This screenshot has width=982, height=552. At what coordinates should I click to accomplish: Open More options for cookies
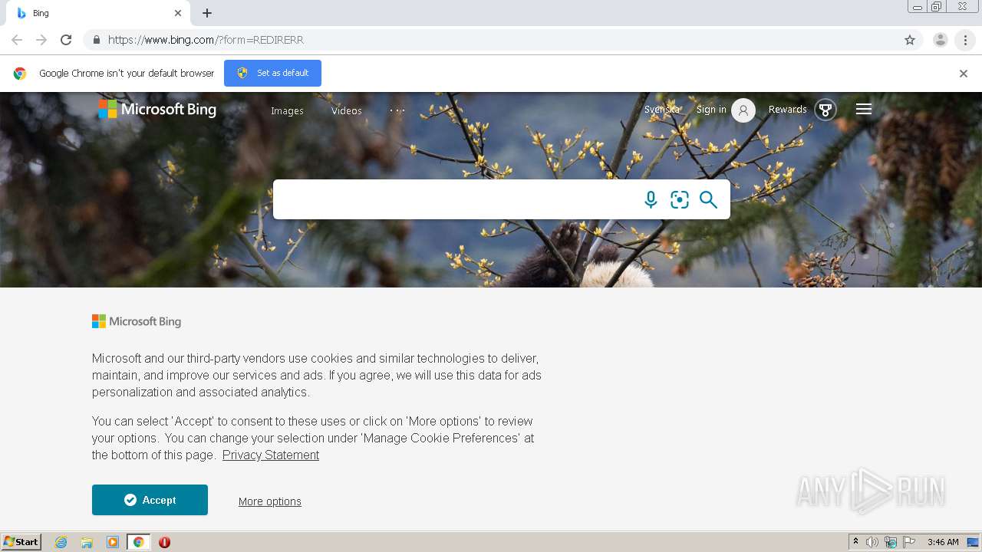point(270,501)
